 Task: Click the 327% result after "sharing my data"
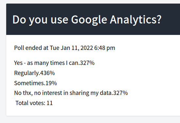point(120,93)
